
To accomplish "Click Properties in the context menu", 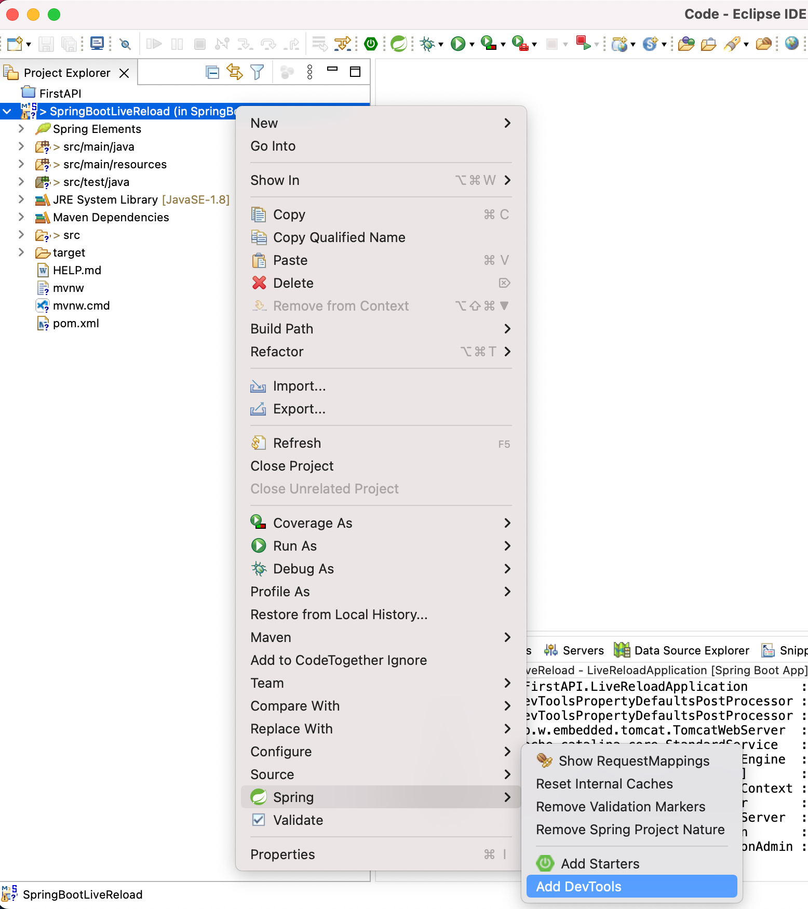I will click(x=381, y=854).
